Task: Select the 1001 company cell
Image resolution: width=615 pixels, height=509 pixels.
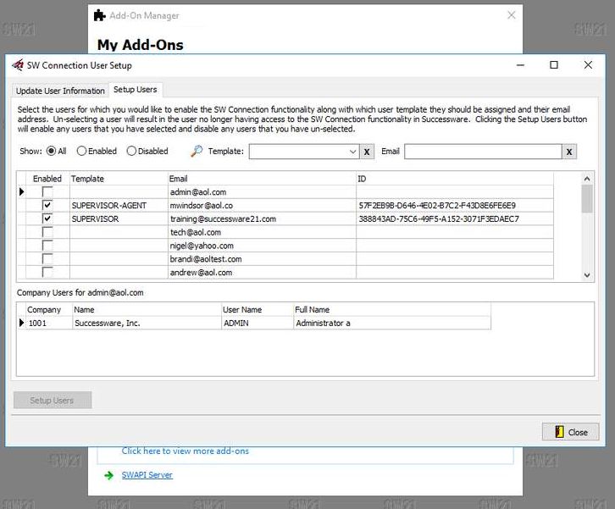Action: 49,324
